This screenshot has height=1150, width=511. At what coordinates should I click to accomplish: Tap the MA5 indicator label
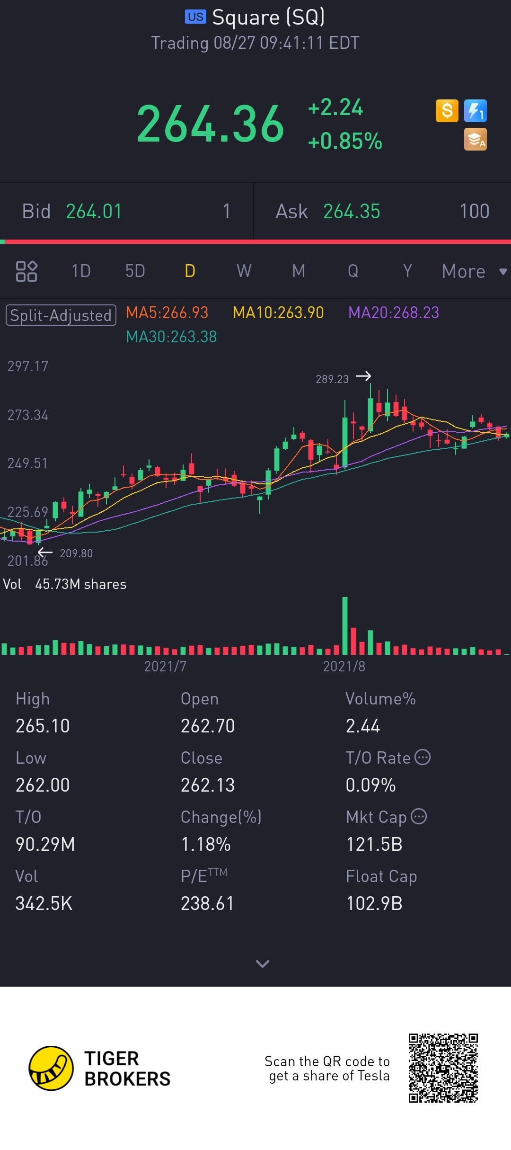coord(167,312)
